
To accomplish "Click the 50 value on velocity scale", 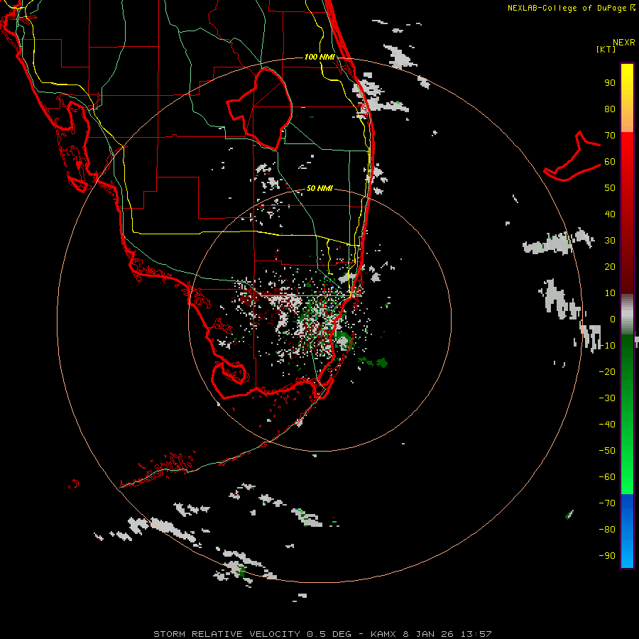I will (610, 188).
